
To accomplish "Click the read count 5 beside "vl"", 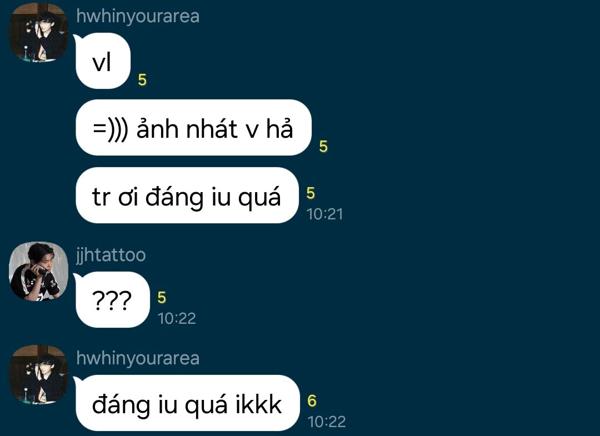I will [x=142, y=80].
